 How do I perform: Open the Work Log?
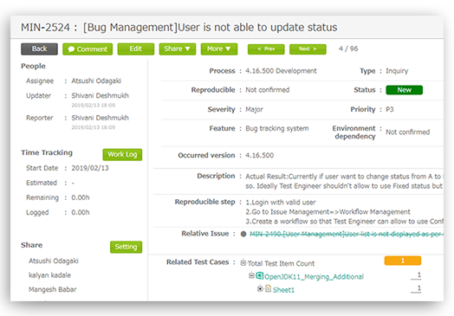[x=122, y=154]
